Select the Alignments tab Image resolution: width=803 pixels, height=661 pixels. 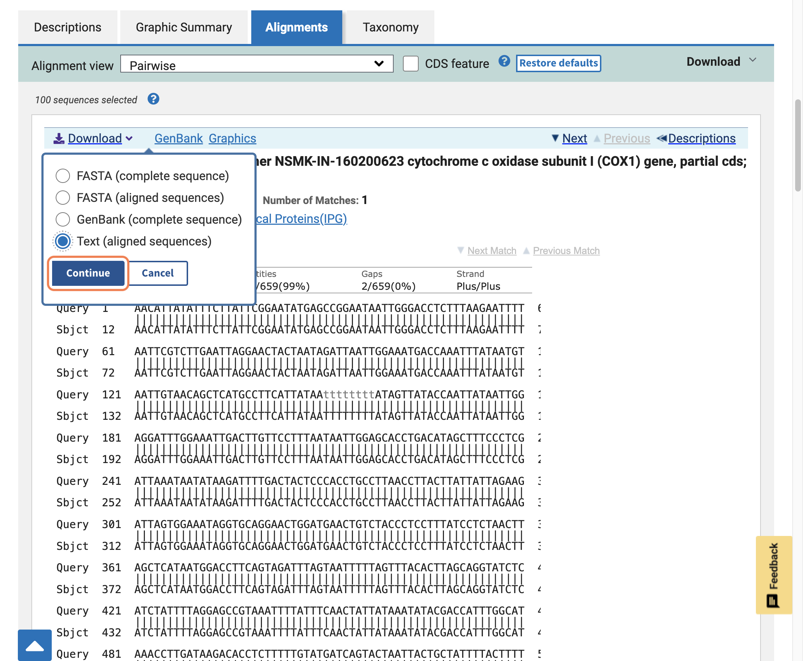point(296,28)
